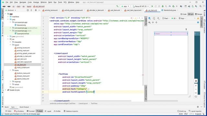Image resolution: width=207 pixels, height=116 pixels.
Task: Open the Pixel device preview dropdown
Action: point(166,18)
